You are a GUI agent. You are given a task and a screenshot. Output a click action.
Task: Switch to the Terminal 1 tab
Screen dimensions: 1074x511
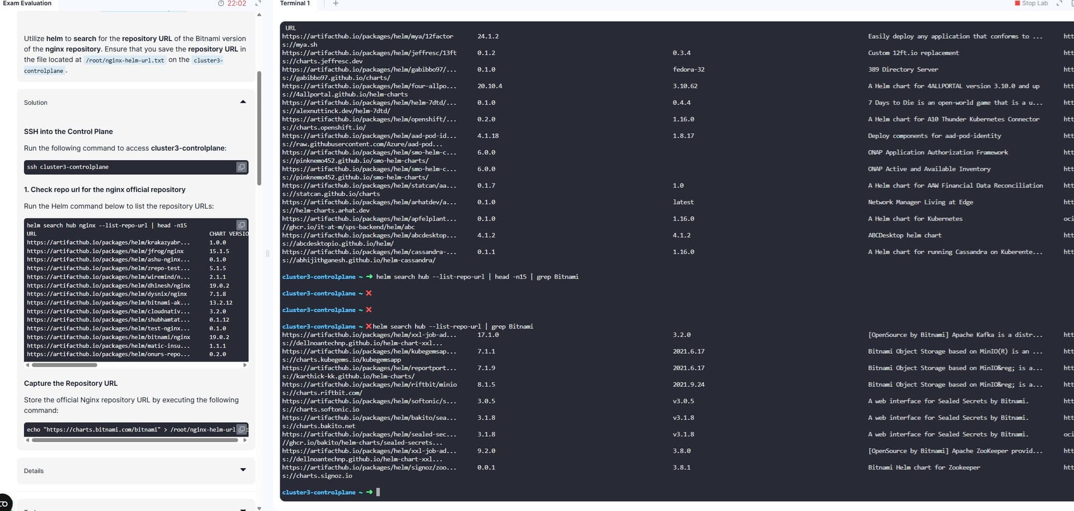[x=295, y=3]
